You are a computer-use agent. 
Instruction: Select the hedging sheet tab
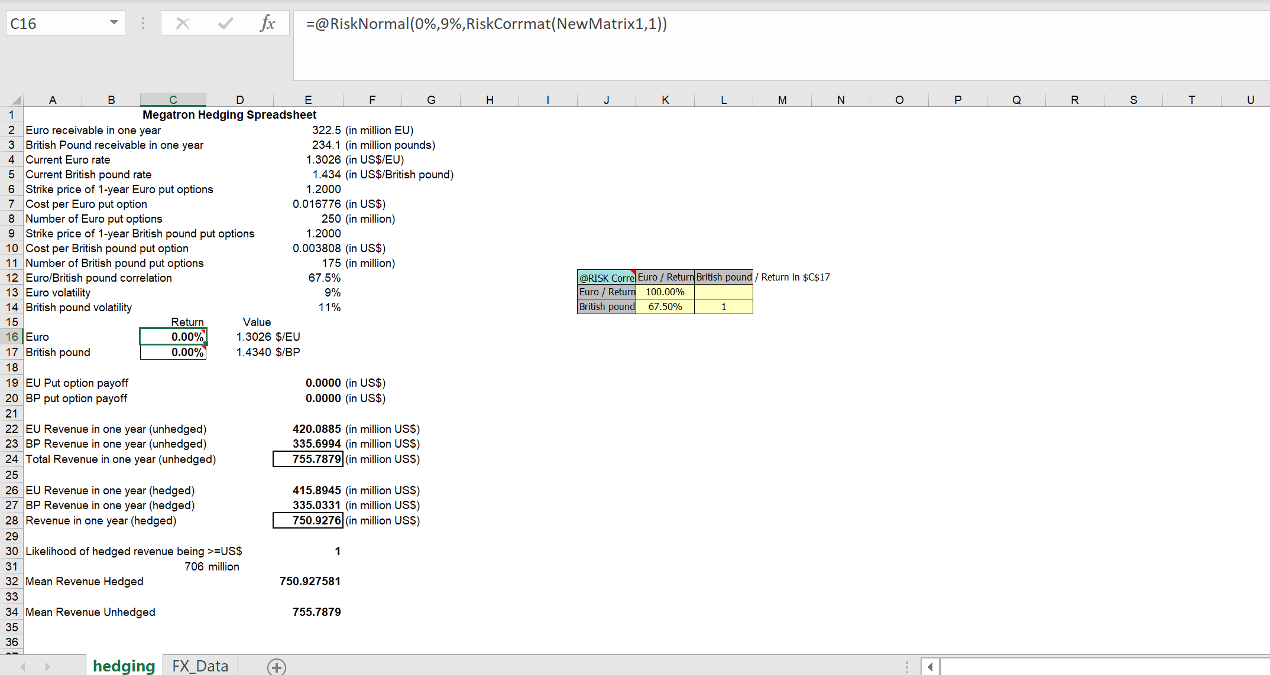pyautogui.click(x=124, y=666)
